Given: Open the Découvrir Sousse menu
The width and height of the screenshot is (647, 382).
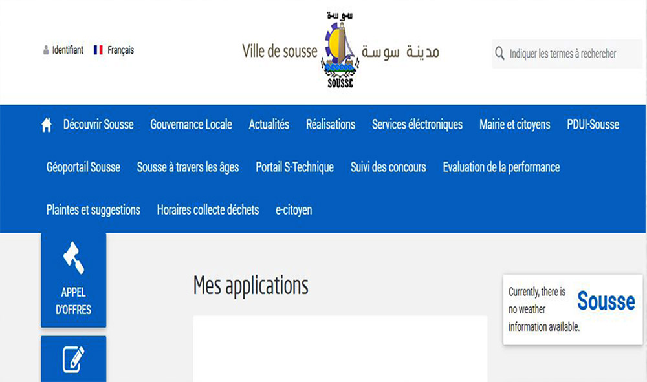Looking at the screenshot, I should [98, 125].
